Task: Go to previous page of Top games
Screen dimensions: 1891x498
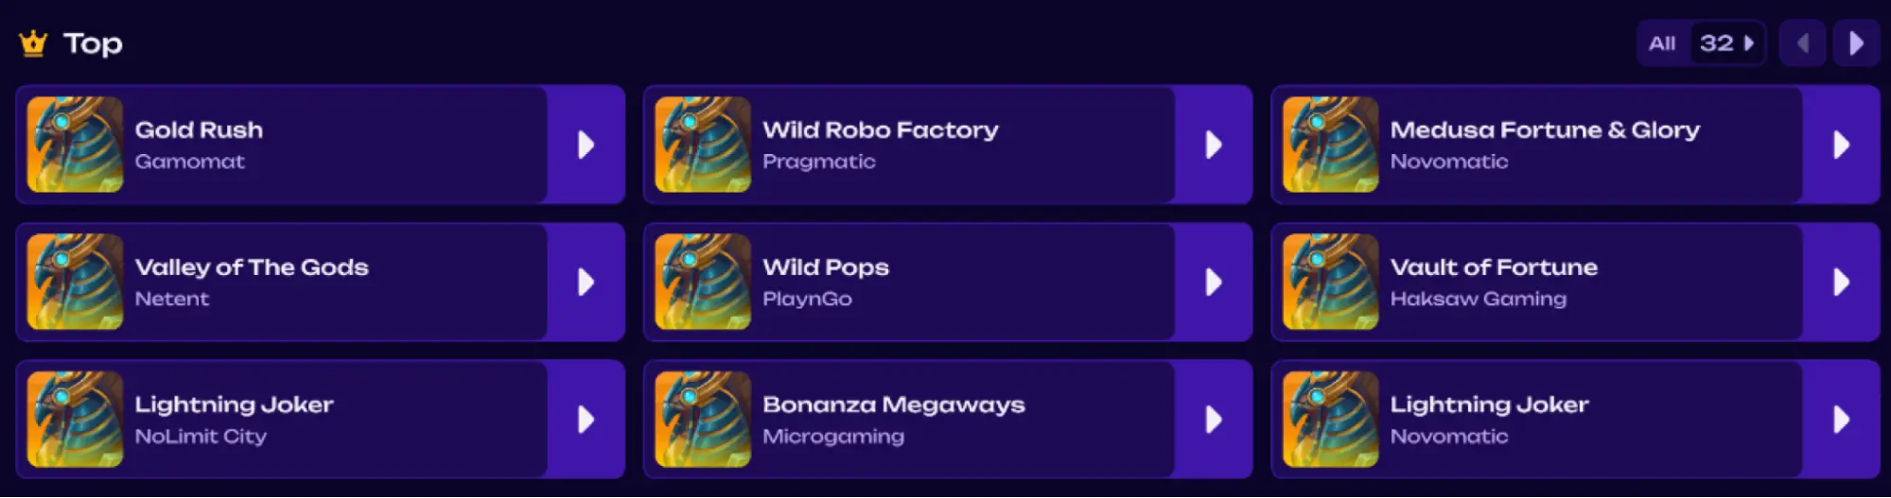Action: click(1802, 43)
